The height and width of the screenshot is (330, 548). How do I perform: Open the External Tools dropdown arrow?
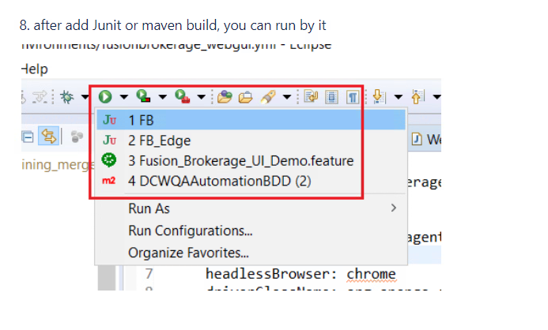click(x=202, y=96)
